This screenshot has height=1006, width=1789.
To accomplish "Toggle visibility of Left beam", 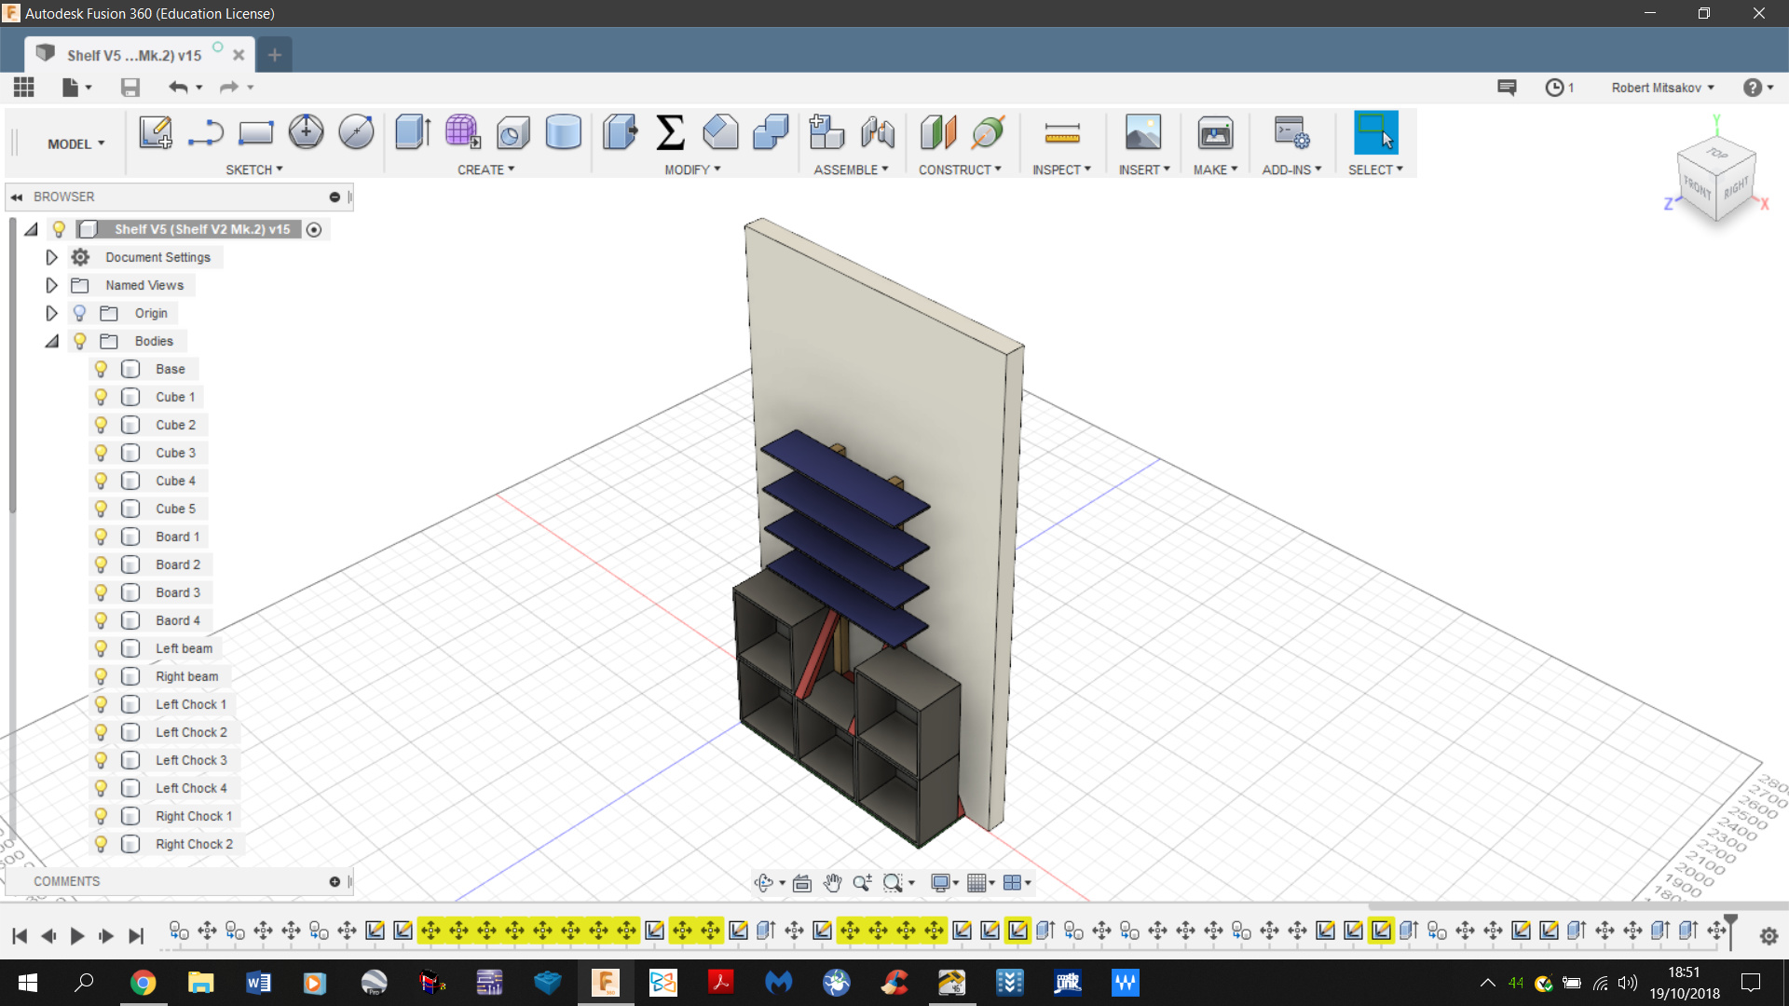I will coord(101,648).
